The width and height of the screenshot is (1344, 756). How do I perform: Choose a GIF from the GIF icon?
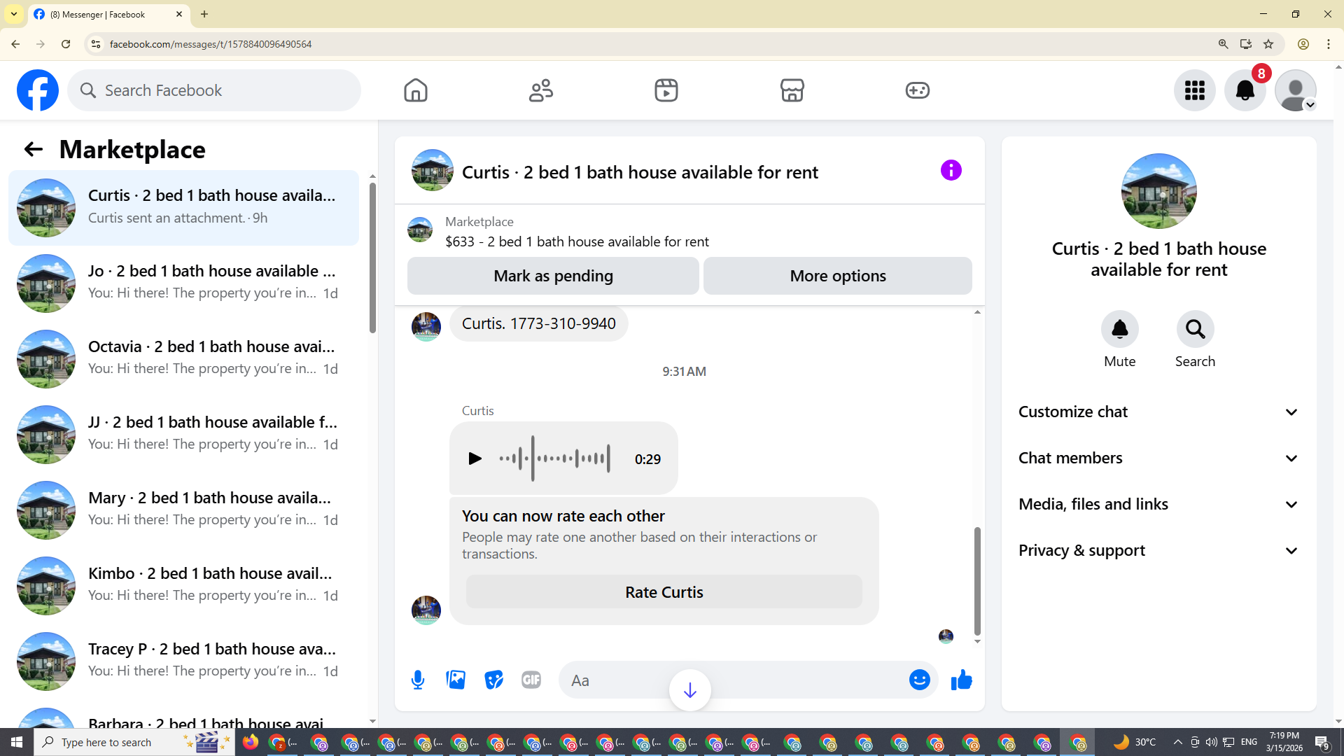pyautogui.click(x=531, y=680)
